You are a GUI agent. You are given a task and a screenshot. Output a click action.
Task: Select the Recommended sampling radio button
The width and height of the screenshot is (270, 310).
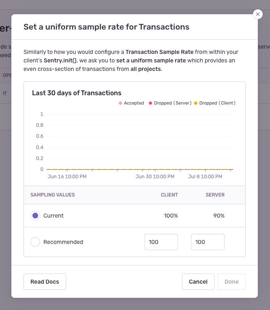point(35,242)
